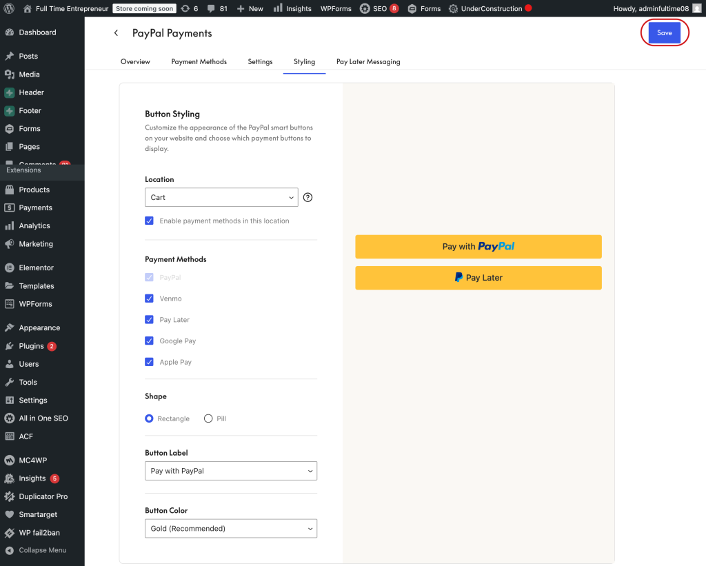Open Forms item in the top admin bar
Image resolution: width=706 pixels, height=566 pixels.
click(425, 8)
